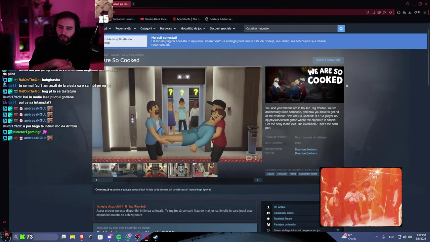
Task: Click the Realizări Steam feature link
Action: 283,218
